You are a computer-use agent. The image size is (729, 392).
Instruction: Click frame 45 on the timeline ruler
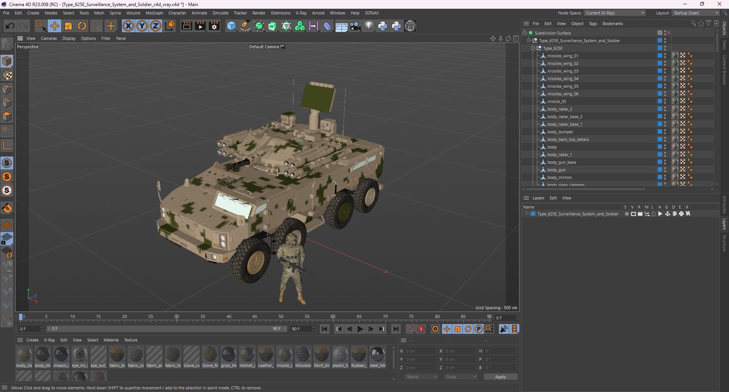coord(255,317)
